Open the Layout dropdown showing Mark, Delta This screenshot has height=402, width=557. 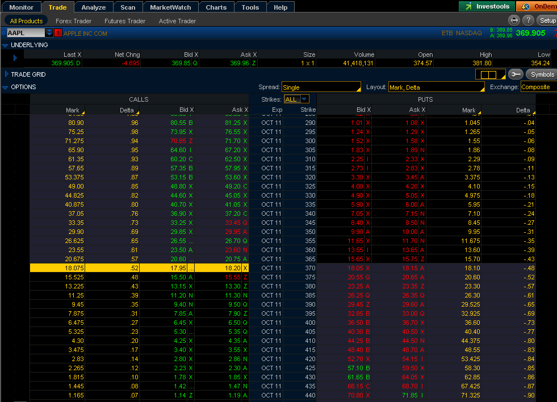pyautogui.click(x=436, y=87)
